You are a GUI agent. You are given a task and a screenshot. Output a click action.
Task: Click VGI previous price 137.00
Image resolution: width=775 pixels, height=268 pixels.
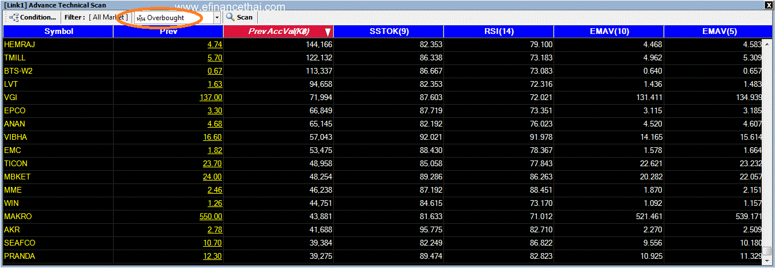211,97
